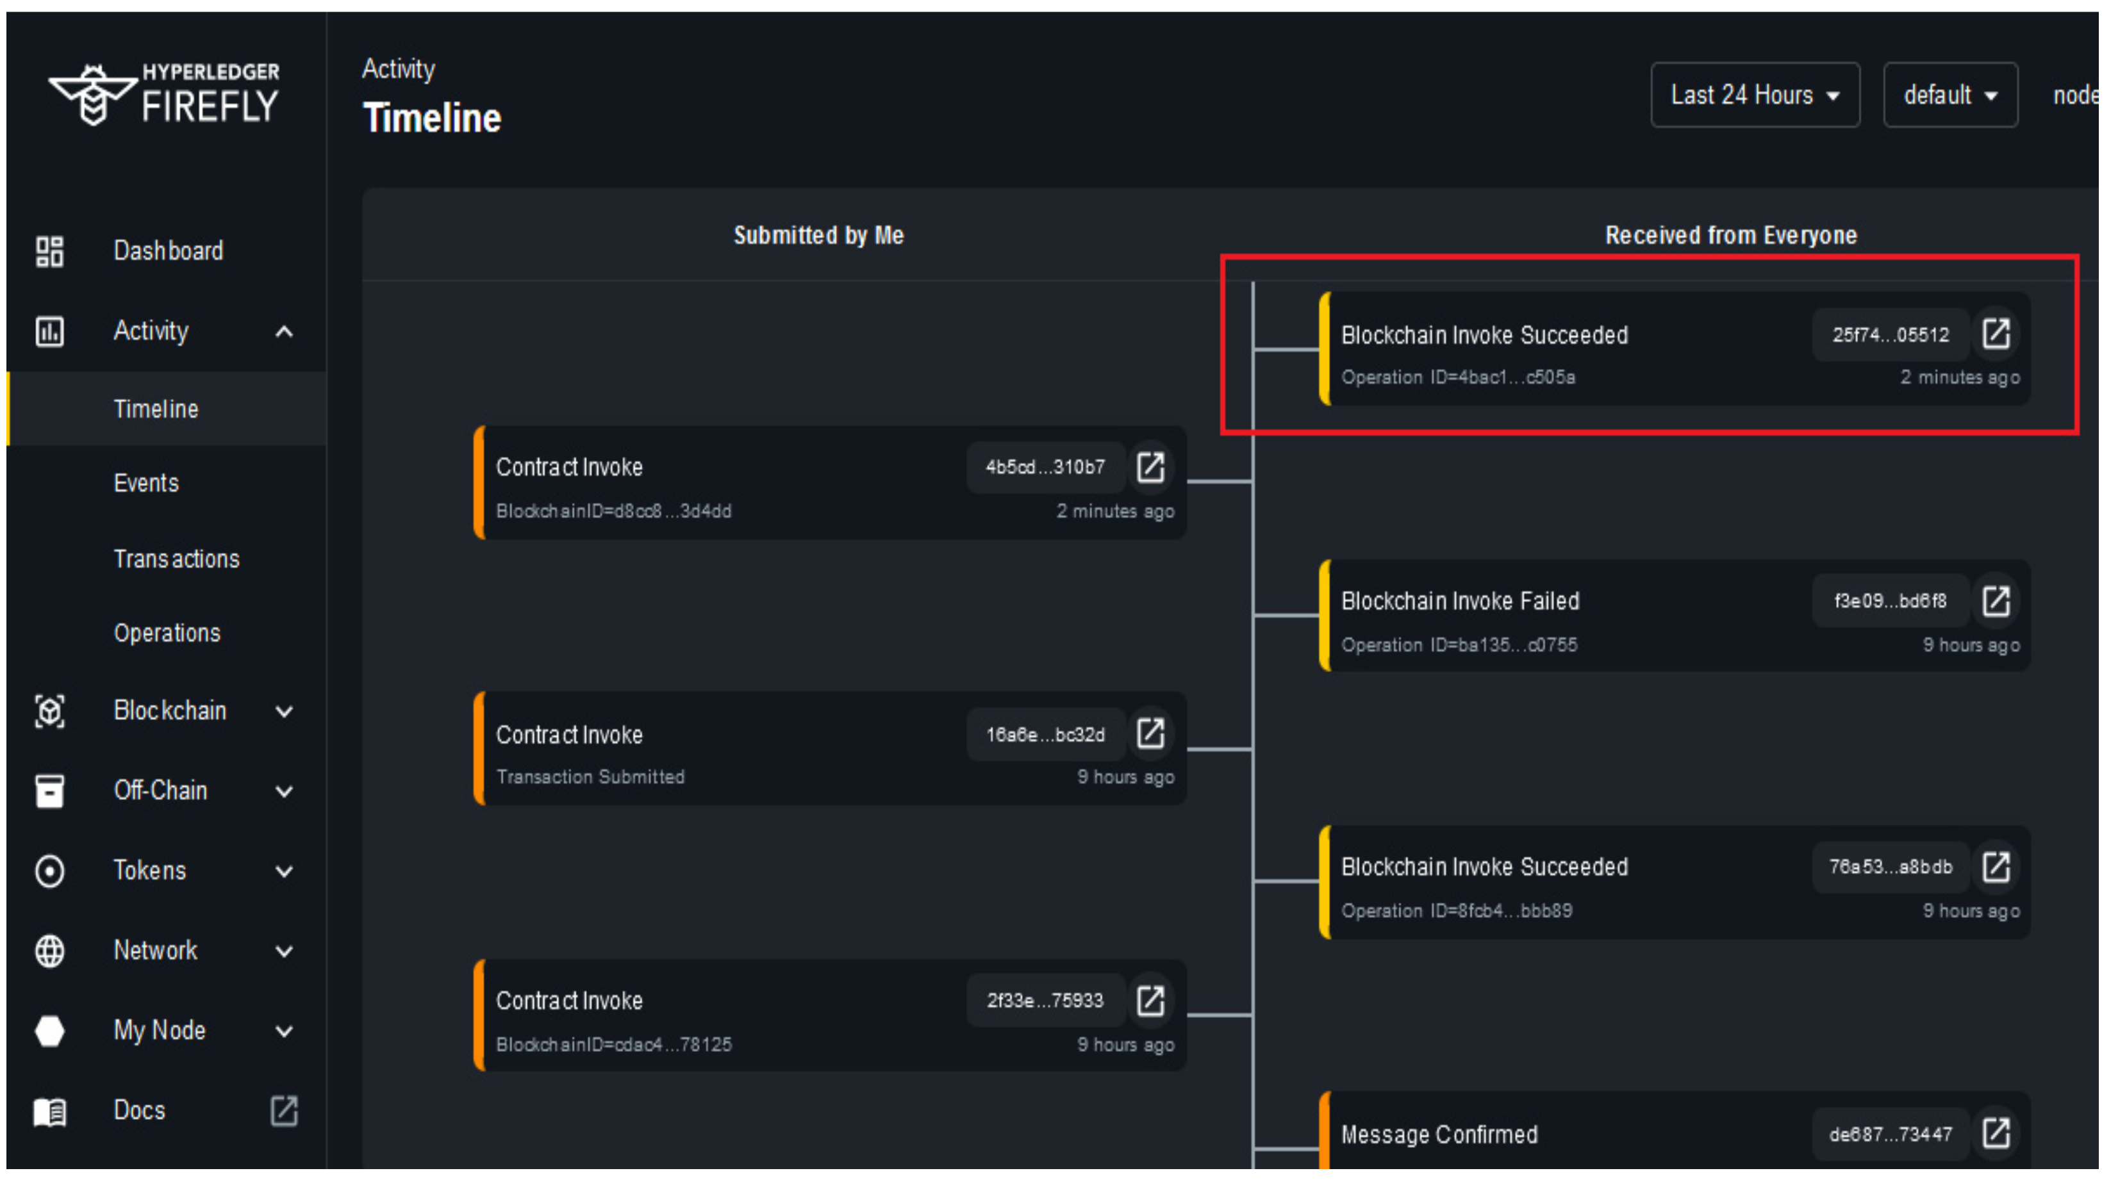2111x1180 pixels.
Task: Open the Last 24 Hours time filter
Action: pos(1755,95)
